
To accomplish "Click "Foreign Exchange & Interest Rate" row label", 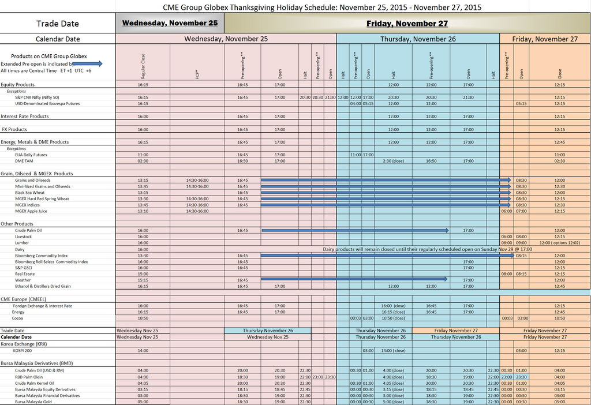I will pos(43,306).
